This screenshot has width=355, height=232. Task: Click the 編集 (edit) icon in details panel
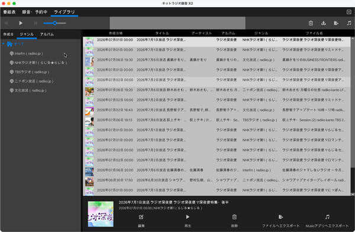click(x=141, y=217)
